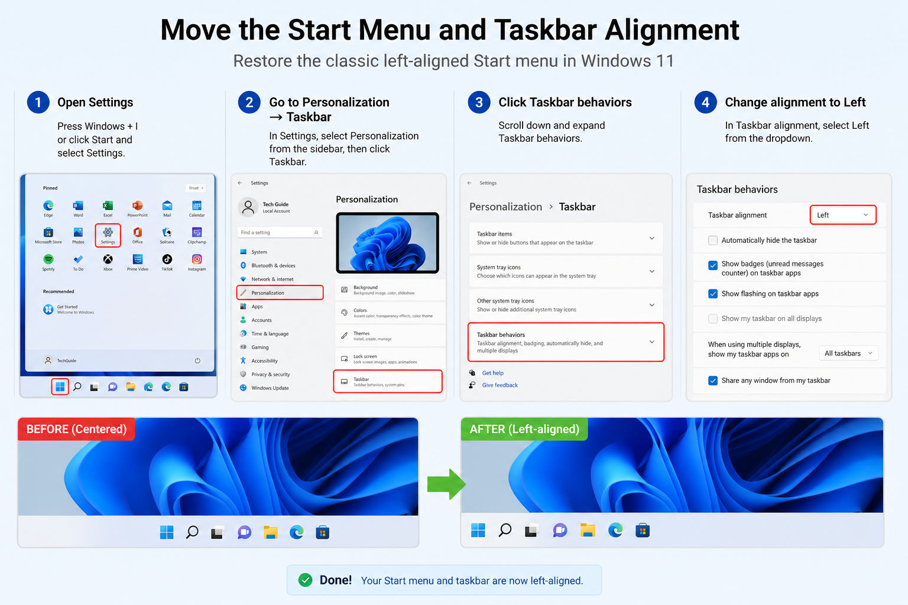Open the All taskbars dropdown

tap(848, 353)
